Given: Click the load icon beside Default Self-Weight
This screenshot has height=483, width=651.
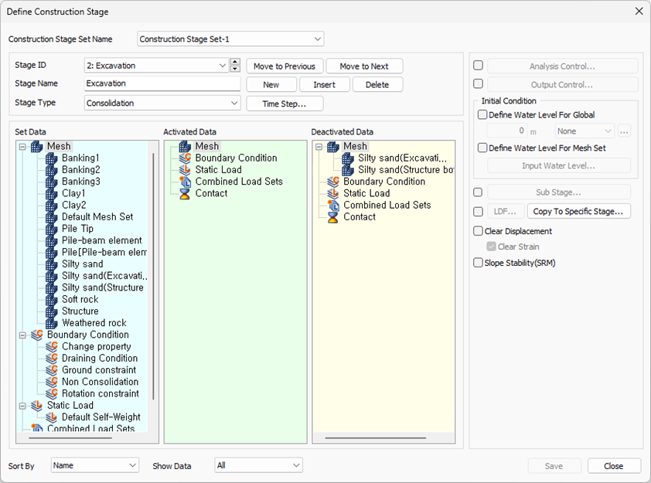Looking at the screenshot, I should tap(52, 417).
